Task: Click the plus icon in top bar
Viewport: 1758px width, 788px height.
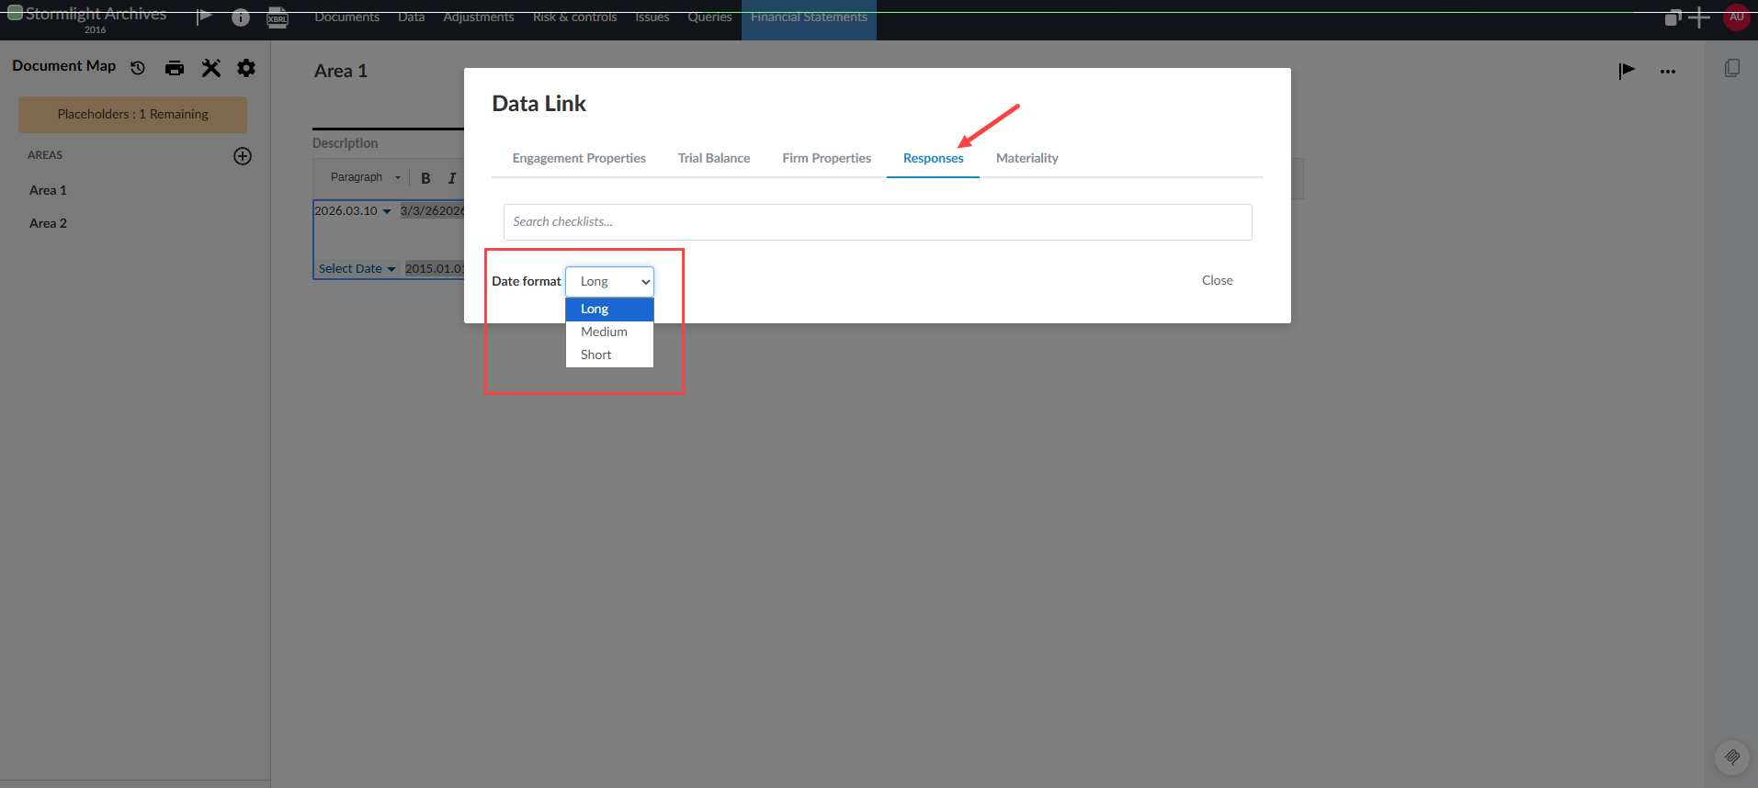Action: (1699, 17)
